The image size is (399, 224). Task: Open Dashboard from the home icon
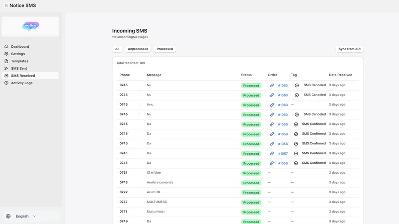(x=6, y=46)
